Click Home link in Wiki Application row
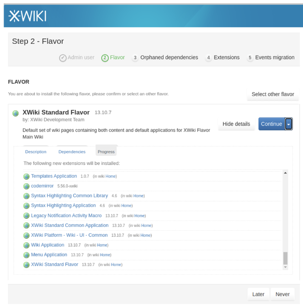 [x=102, y=245]
